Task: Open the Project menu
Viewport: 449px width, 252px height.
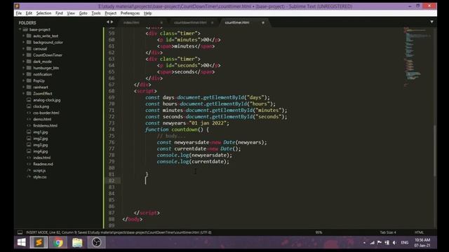Action: [111, 13]
